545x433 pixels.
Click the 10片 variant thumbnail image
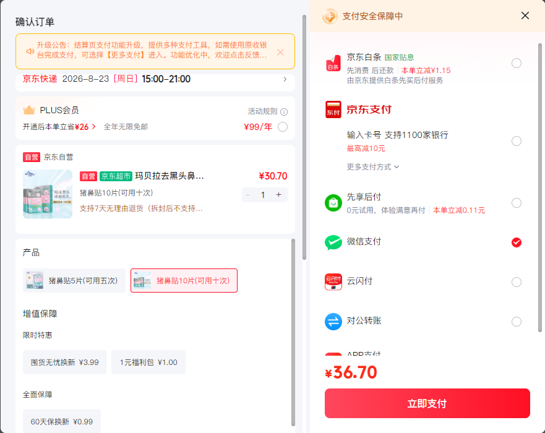click(x=142, y=280)
